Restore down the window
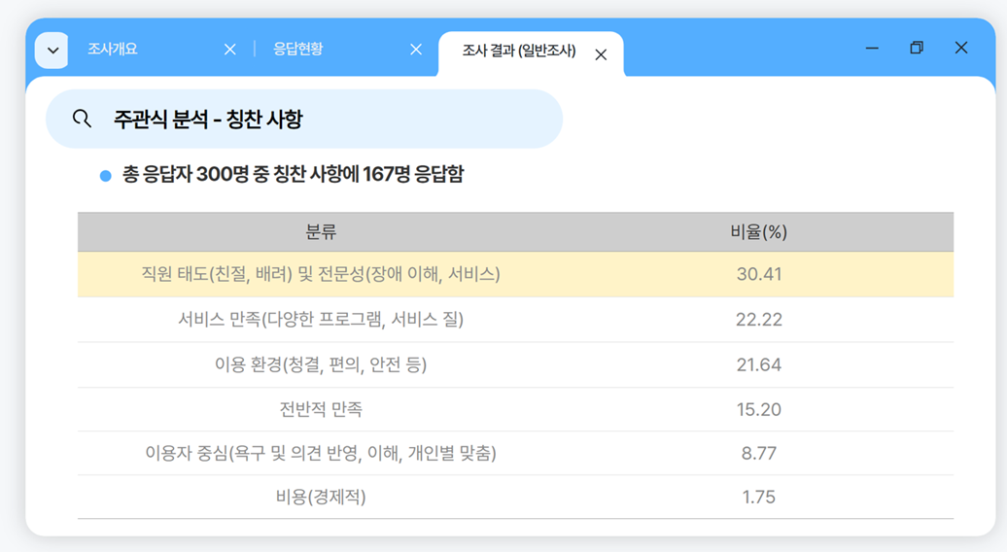This screenshot has width=1007, height=552. pyautogui.click(x=916, y=48)
